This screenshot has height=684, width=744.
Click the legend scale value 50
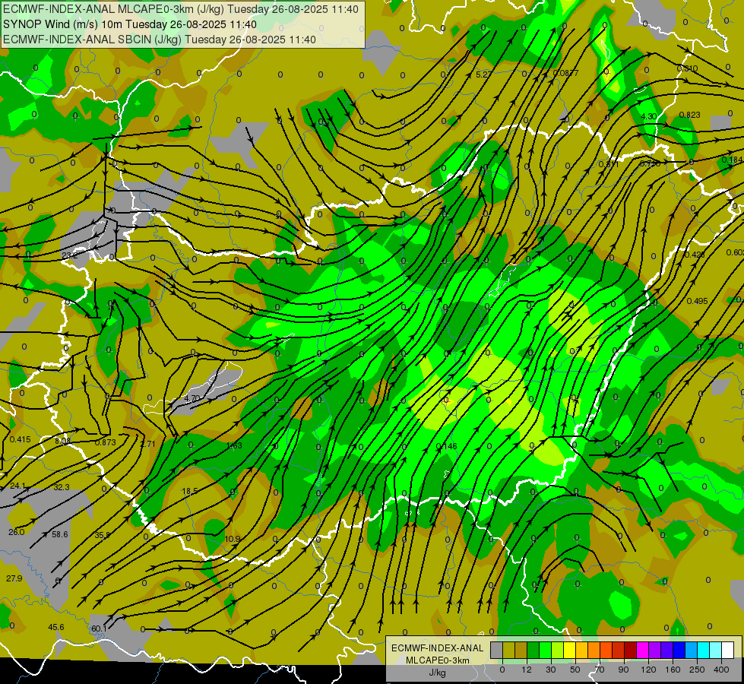coord(575,670)
